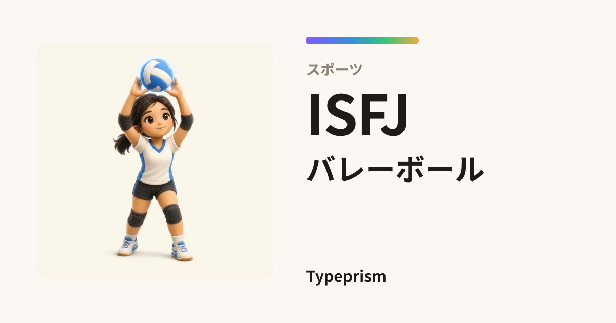Viewport: 616px width, 323px height.
Task: Click the volleyball player's face
Action: click(x=156, y=121)
